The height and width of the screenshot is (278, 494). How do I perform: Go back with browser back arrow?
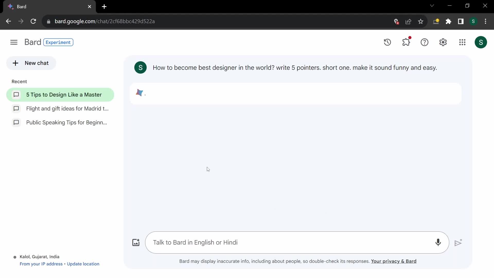pyautogui.click(x=8, y=21)
